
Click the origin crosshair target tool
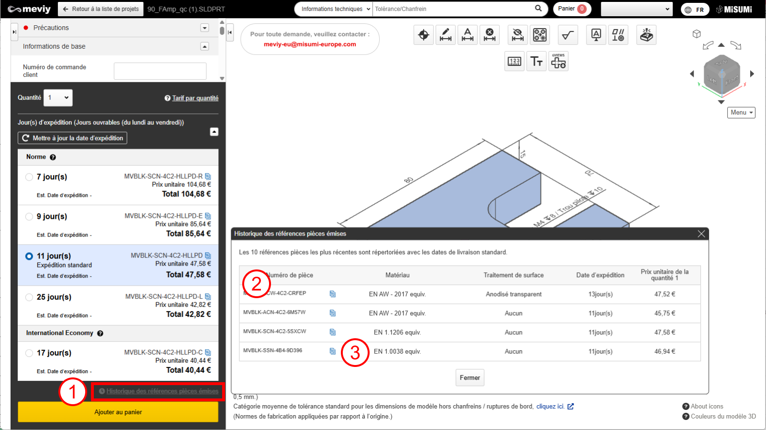[x=423, y=35]
